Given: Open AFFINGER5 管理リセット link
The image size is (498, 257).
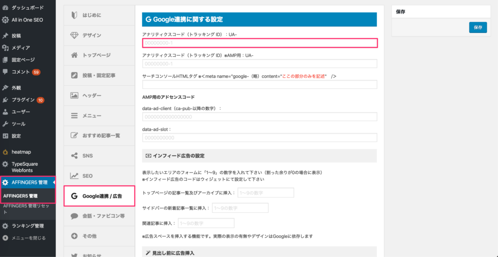Looking at the screenshot, I should tap(26, 209).
